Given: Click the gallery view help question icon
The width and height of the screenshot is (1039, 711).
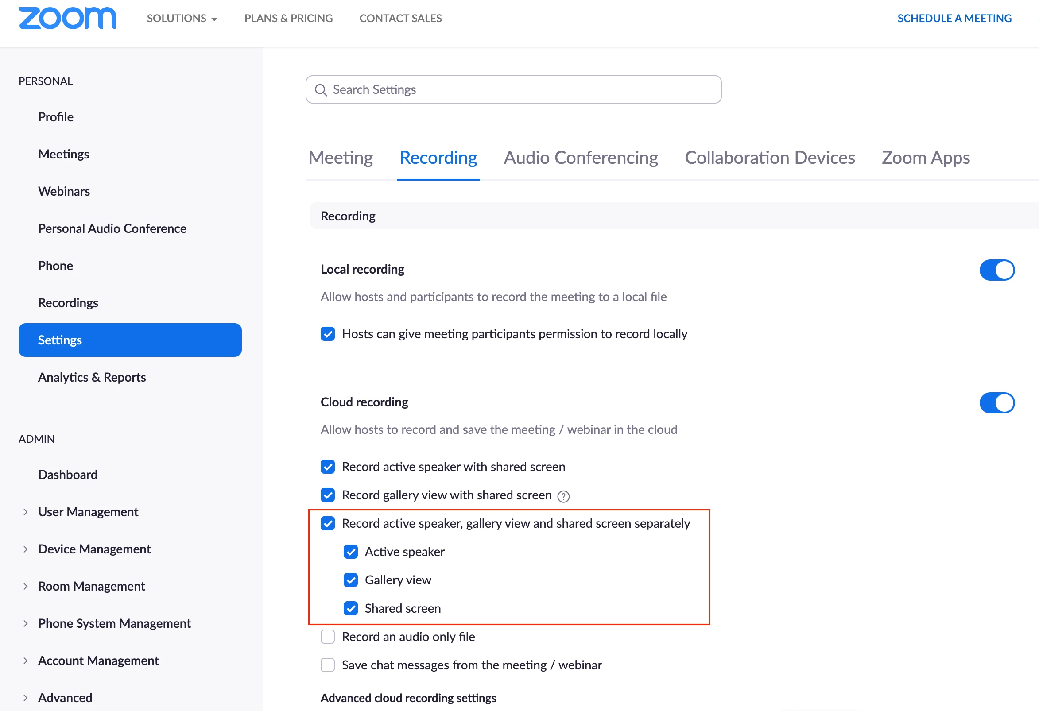Looking at the screenshot, I should click(x=563, y=496).
